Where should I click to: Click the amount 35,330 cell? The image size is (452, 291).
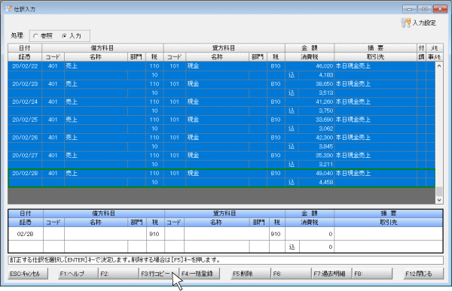(310, 155)
